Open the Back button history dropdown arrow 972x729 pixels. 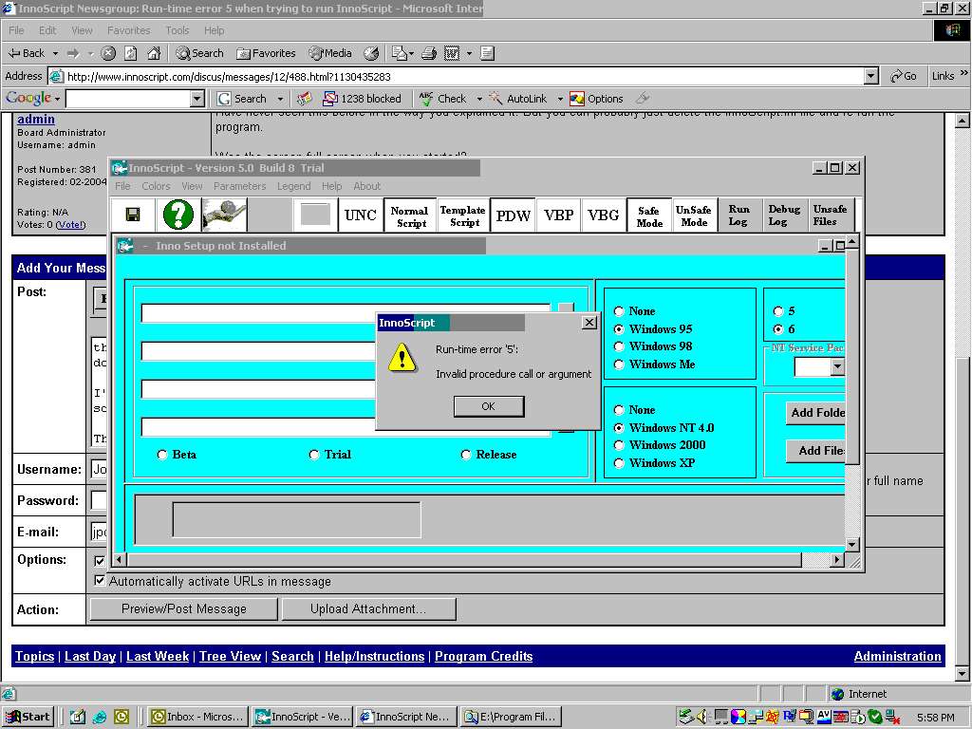(55, 53)
